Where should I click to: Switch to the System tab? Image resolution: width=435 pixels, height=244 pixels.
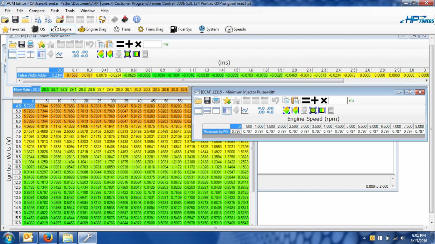point(209,29)
